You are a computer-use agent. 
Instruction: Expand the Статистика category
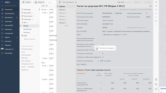32,19
